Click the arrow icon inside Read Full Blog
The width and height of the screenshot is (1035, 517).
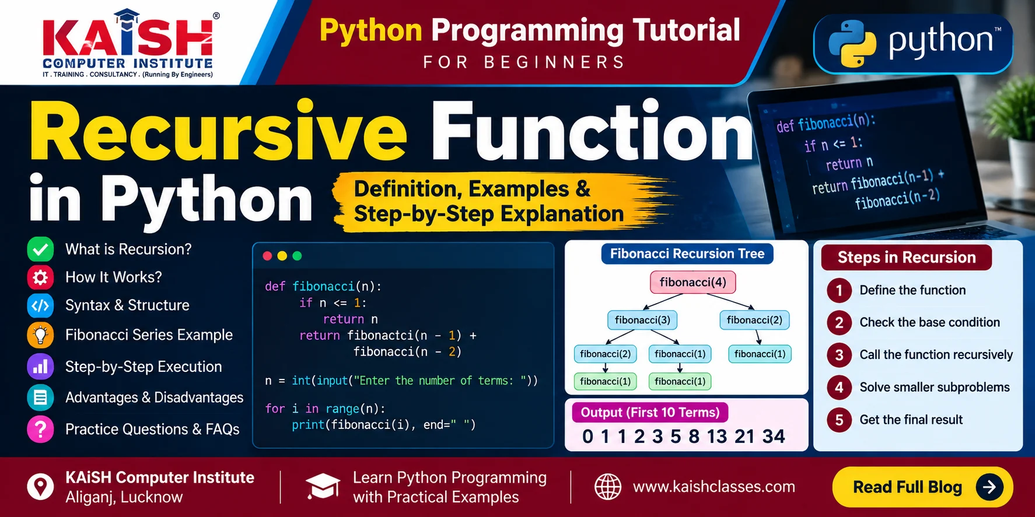click(x=989, y=487)
